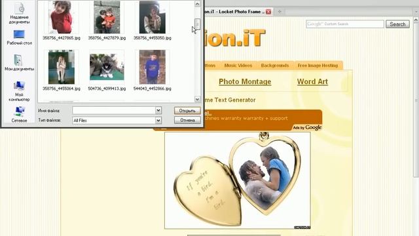This screenshot has width=419, height=236.
Task: Select thumbnail 358756_4455050.jpg
Action: pyautogui.click(x=153, y=17)
